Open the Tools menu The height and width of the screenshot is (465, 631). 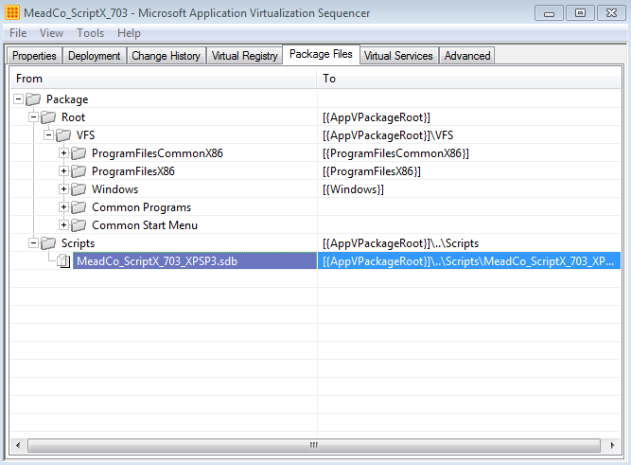[x=91, y=33]
